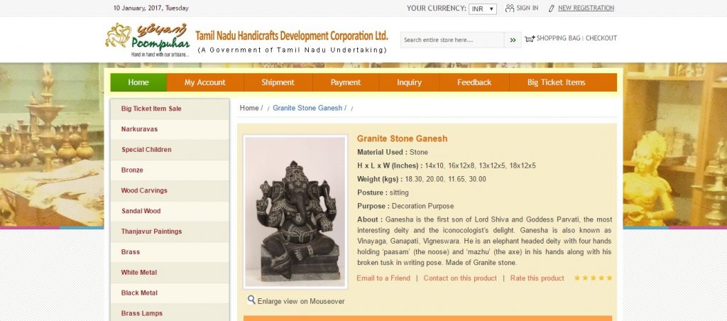Viewport: 727px width, 321px height.
Task: Select Bronze category
Action: [x=170, y=170]
